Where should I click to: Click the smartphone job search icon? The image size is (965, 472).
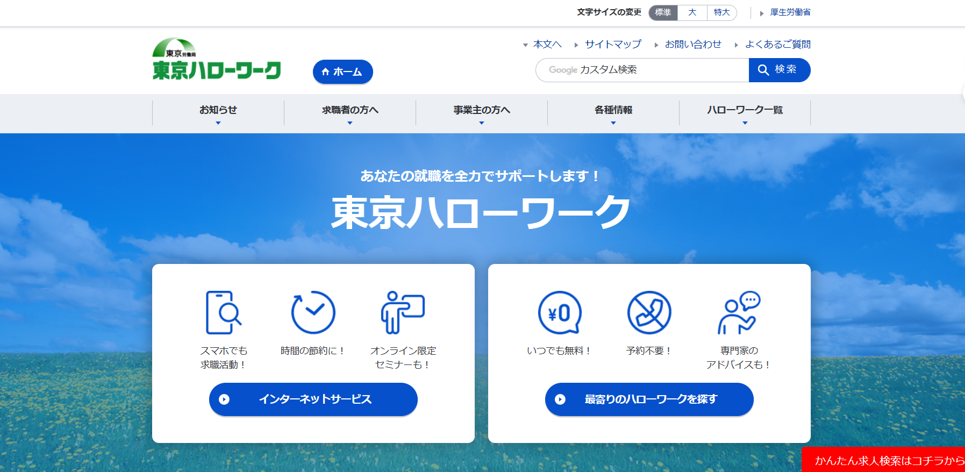tap(224, 312)
